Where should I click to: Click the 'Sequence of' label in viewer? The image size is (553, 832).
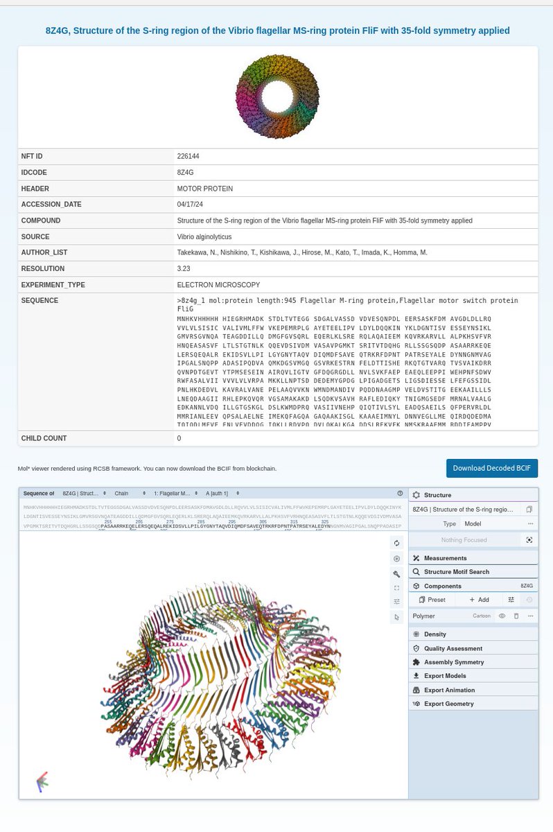[x=39, y=494]
